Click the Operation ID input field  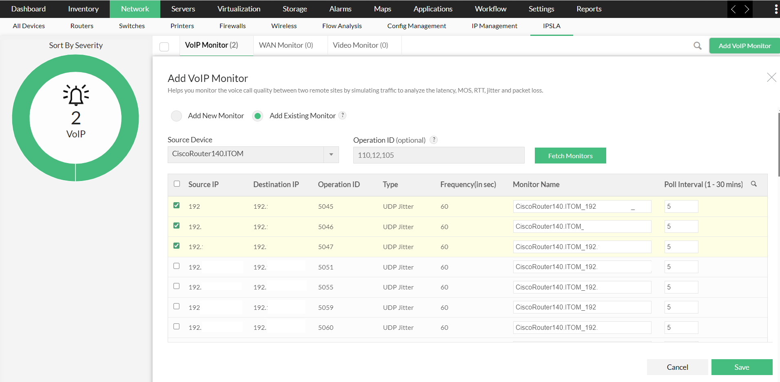pyautogui.click(x=439, y=155)
